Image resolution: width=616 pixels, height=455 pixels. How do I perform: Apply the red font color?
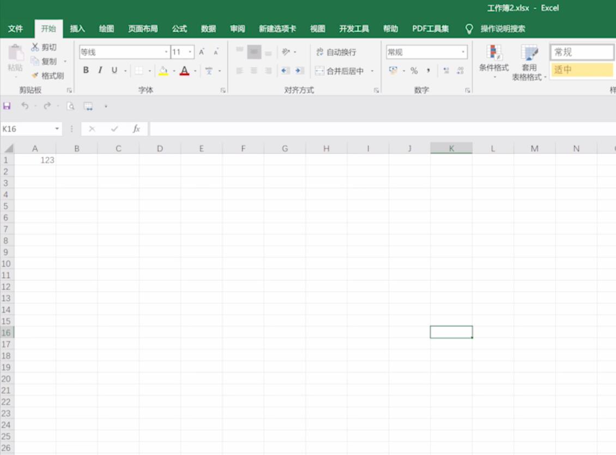pos(184,71)
